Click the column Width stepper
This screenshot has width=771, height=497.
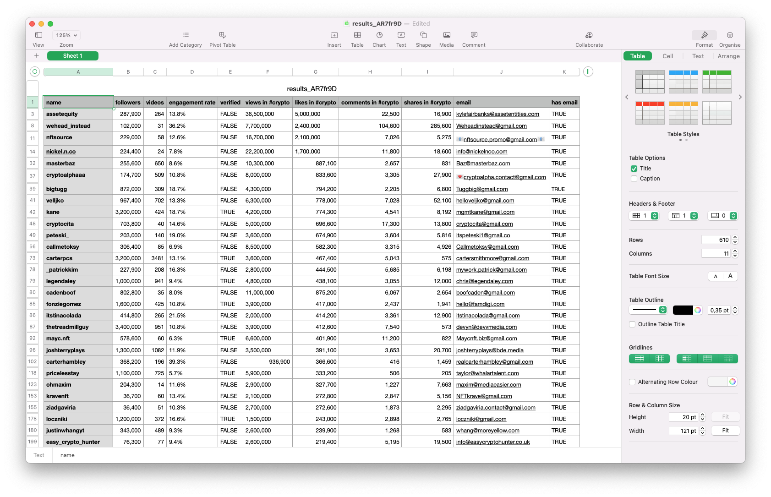(x=702, y=431)
